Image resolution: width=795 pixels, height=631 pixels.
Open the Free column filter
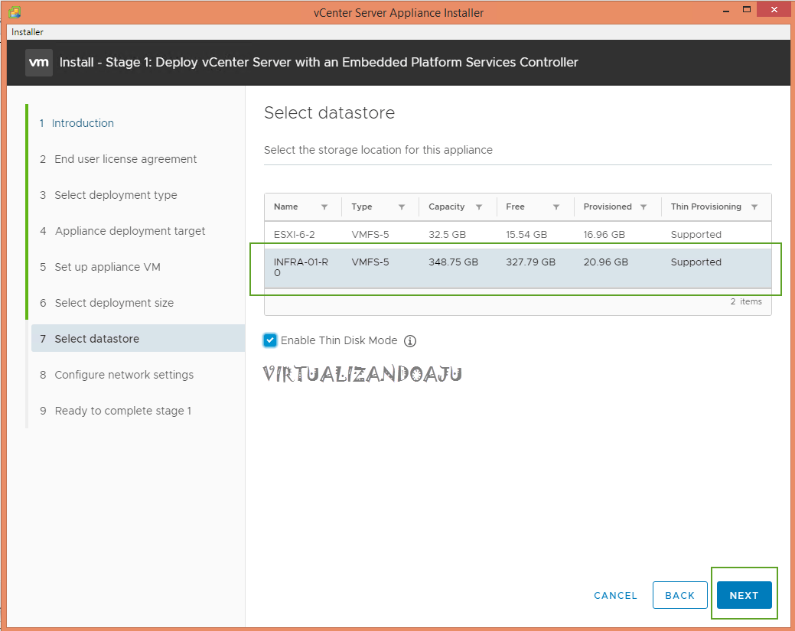tap(556, 207)
